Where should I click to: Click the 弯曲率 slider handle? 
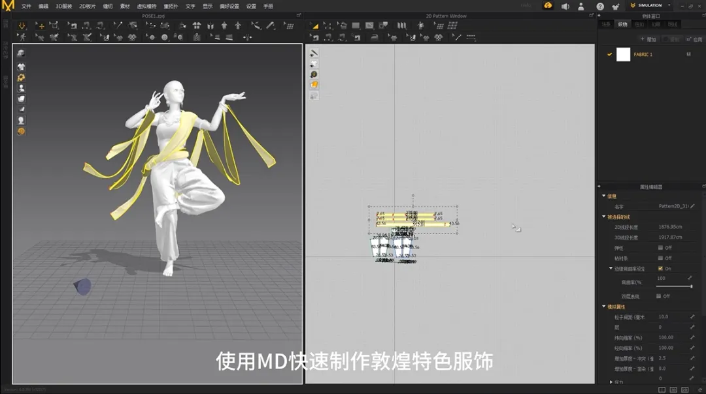coord(691,286)
